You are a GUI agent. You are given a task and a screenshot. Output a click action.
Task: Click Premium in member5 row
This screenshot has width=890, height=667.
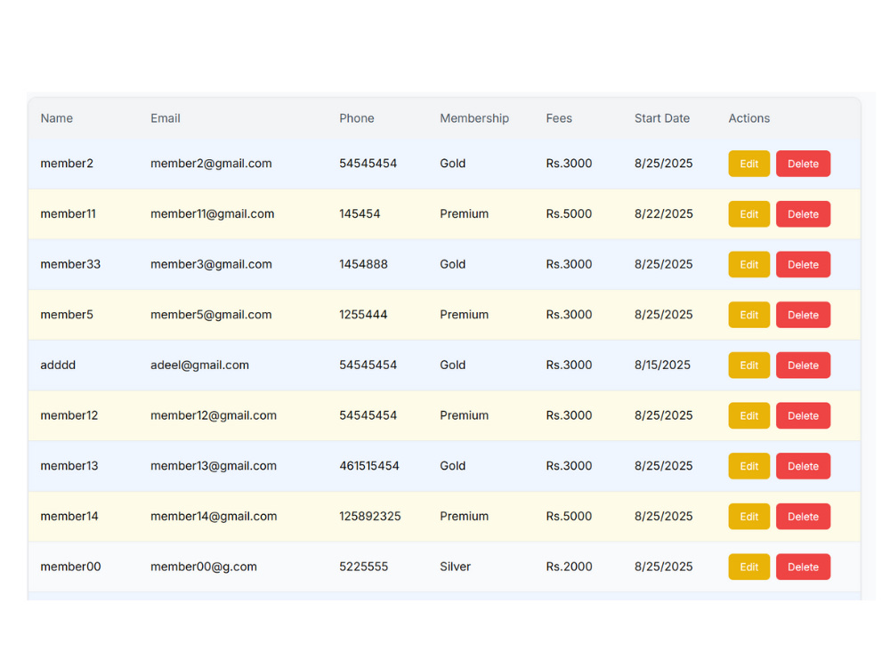[465, 315]
